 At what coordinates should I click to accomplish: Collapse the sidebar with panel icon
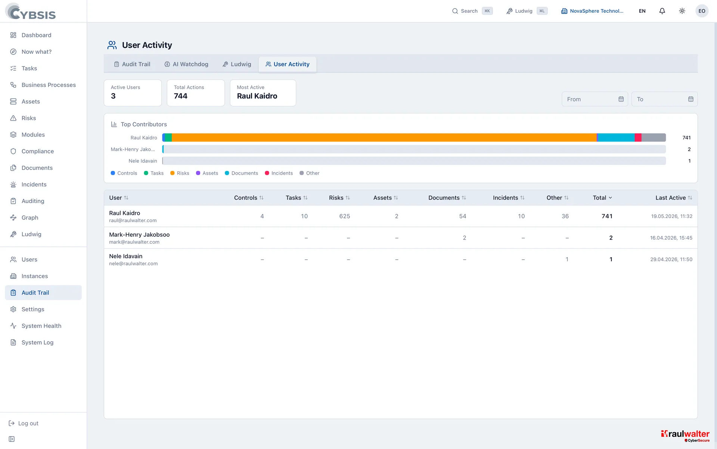[x=12, y=439]
